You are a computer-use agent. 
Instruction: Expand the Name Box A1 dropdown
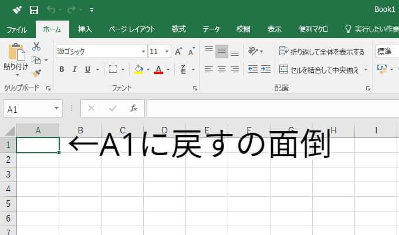click(x=56, y=108)
